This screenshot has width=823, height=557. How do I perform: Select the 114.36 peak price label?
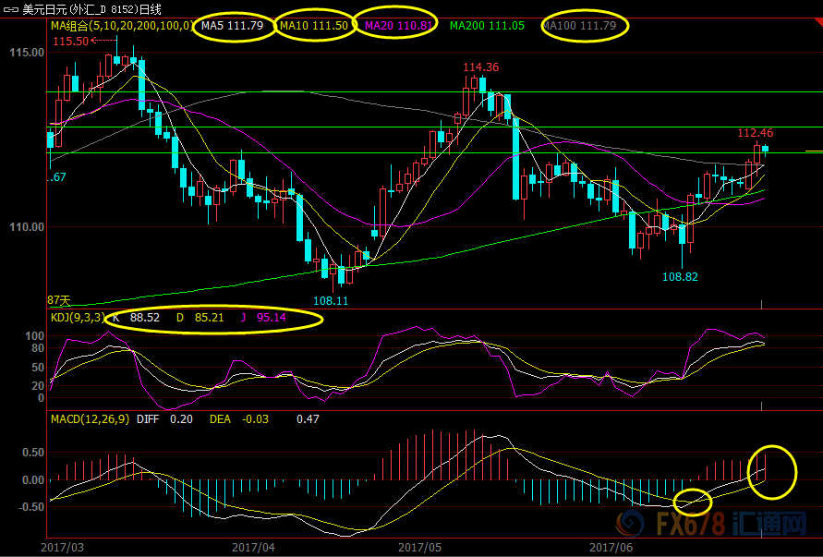click(481, 67)
